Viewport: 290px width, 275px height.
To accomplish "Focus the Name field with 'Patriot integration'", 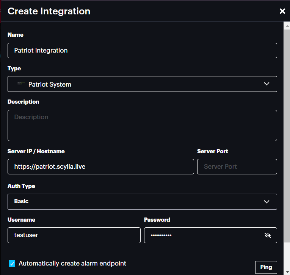I will tap(142, 50).
